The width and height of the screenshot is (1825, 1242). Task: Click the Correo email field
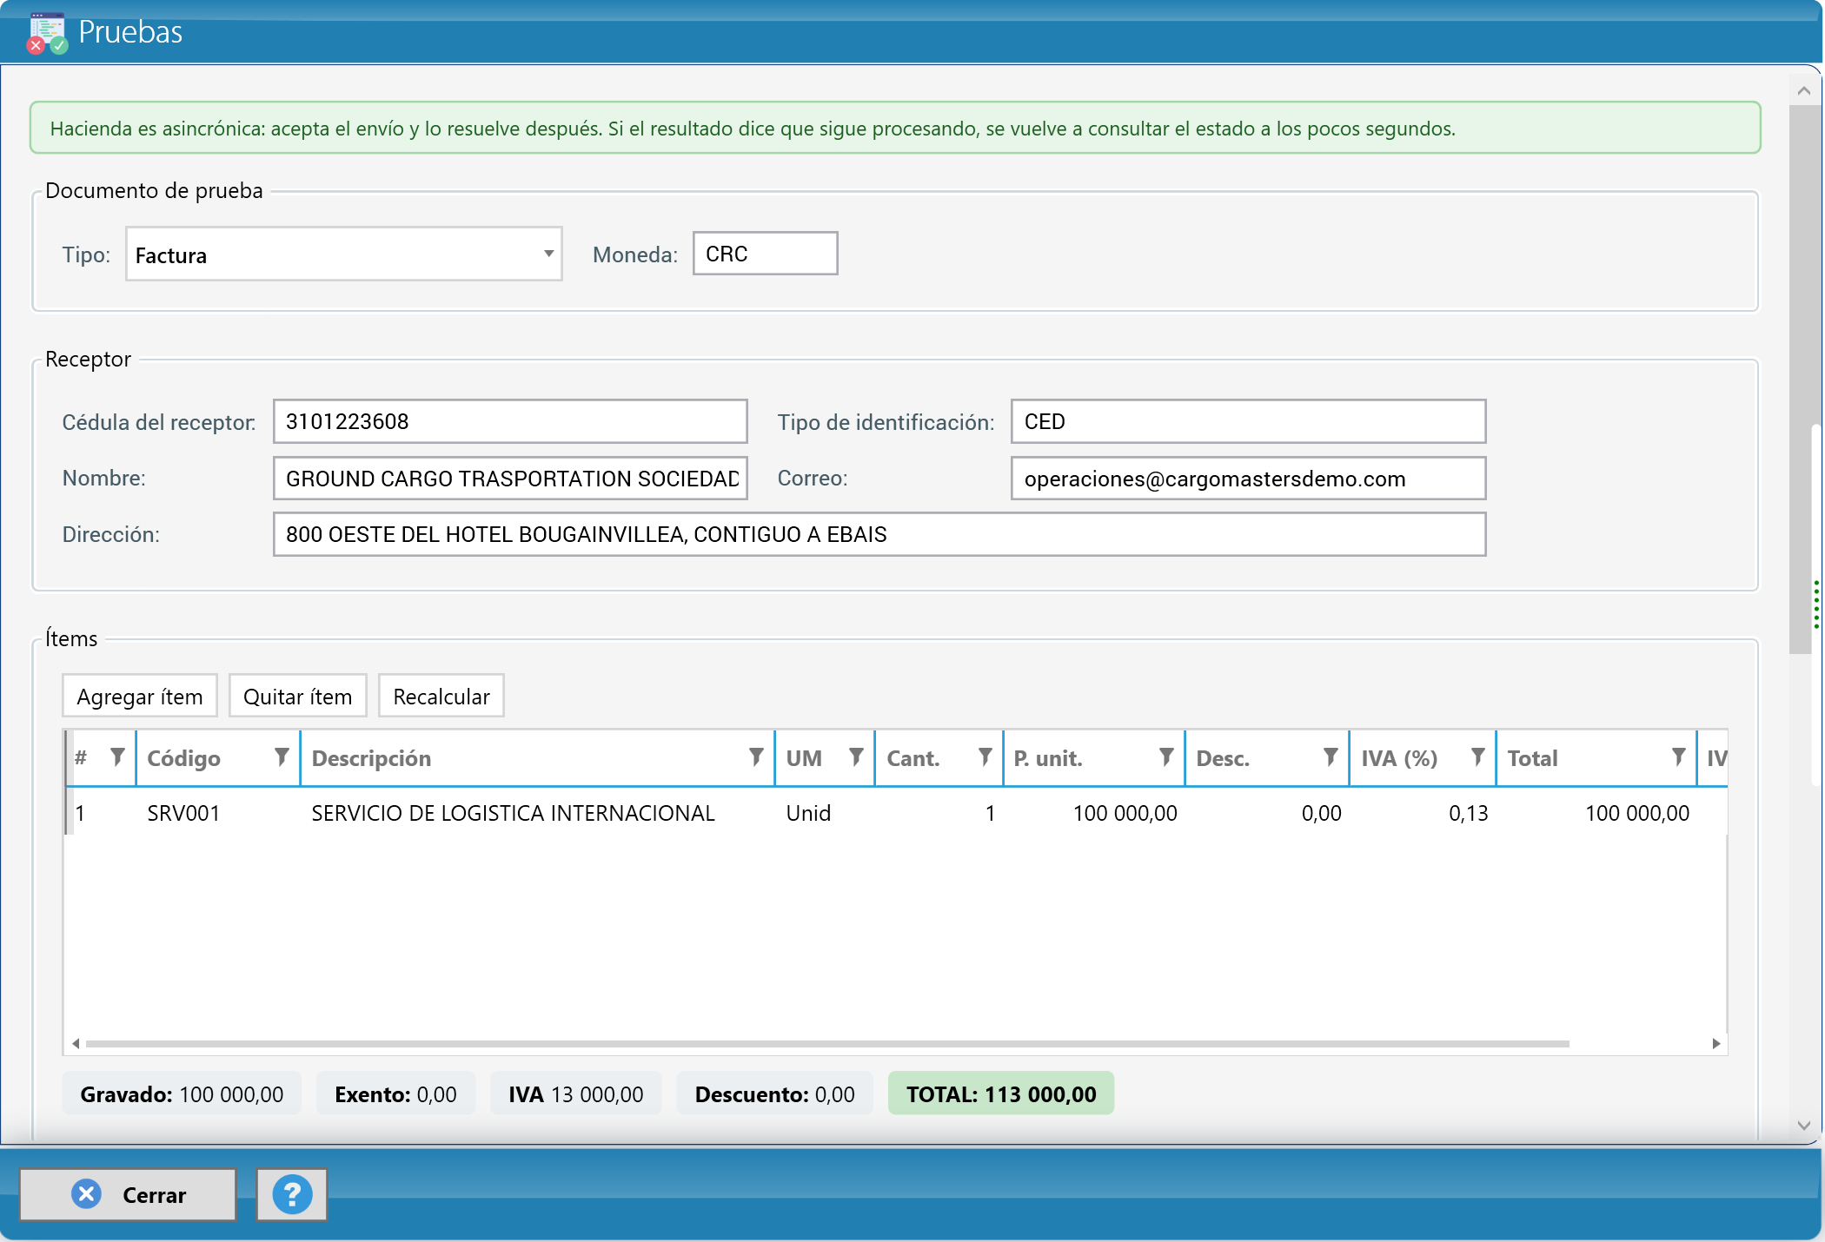[1248, 479]
